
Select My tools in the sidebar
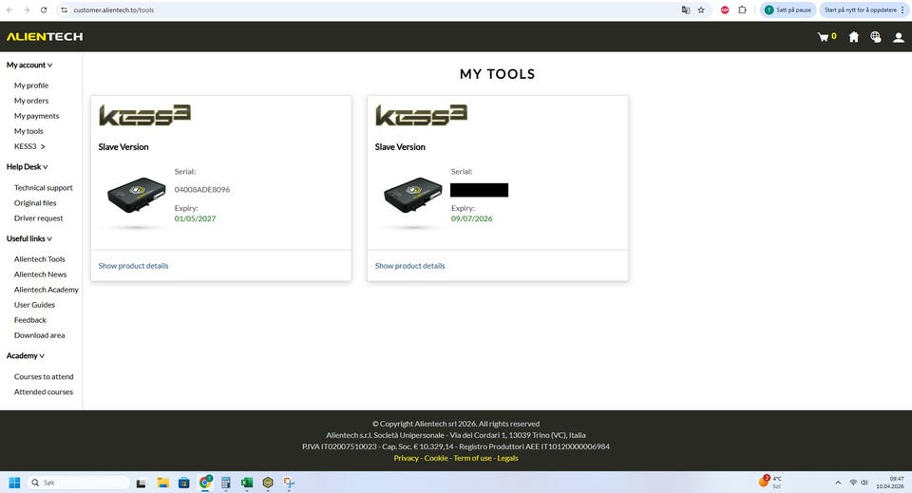tap(28, 131)
